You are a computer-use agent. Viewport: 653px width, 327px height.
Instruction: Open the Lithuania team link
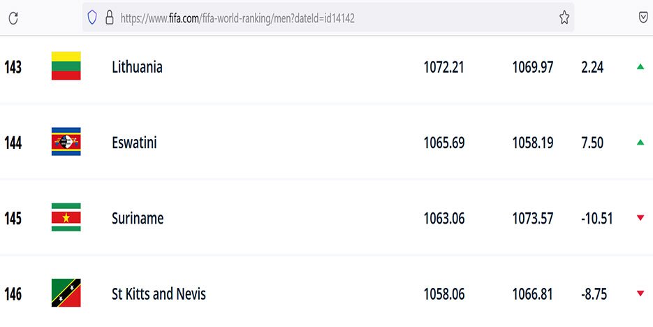pyautogui.click(x=137, y=67)
